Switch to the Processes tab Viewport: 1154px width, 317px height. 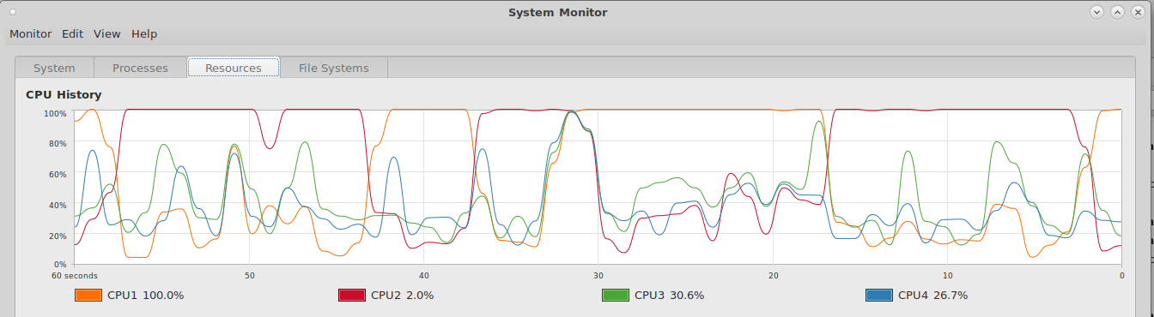(140, 68)
